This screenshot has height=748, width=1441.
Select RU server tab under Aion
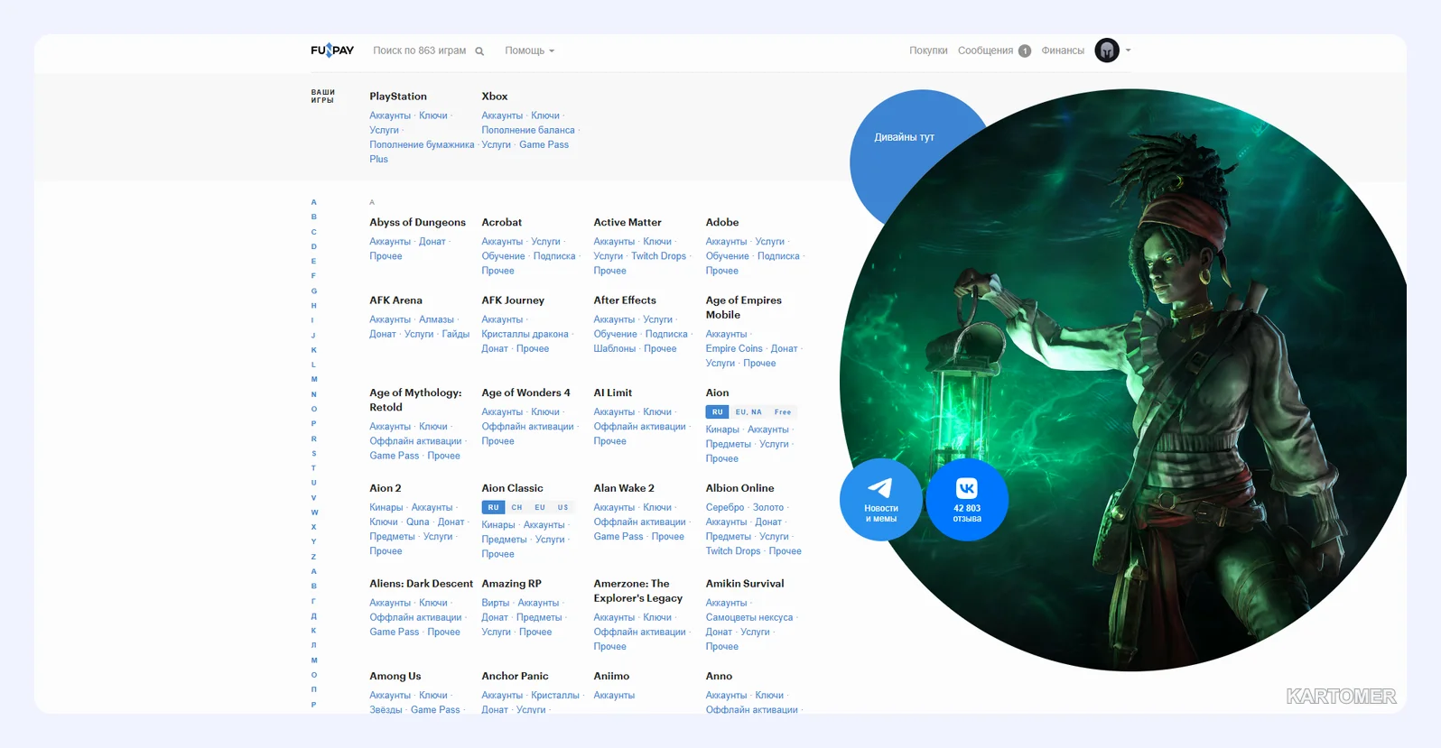pos(717,412)
